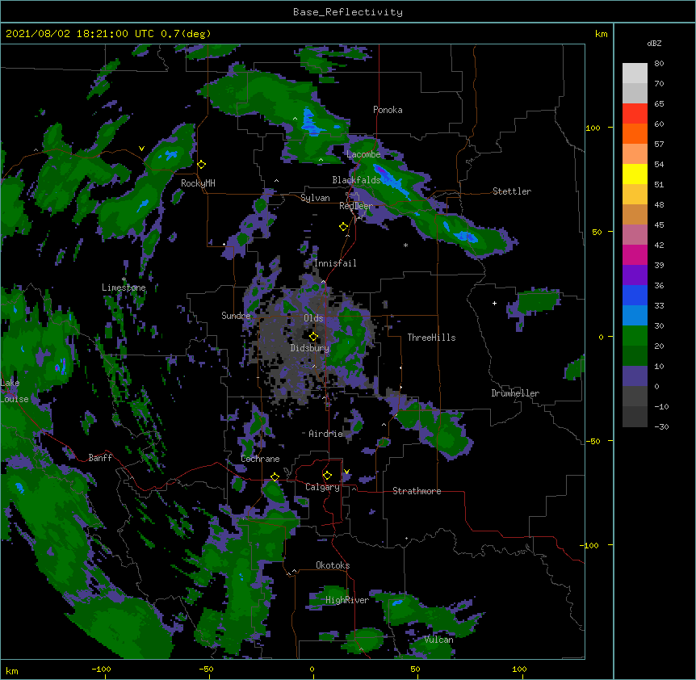Click the -100 tick on the bottom axis
This screenshot has width=696, height=680.
[101, 669]
